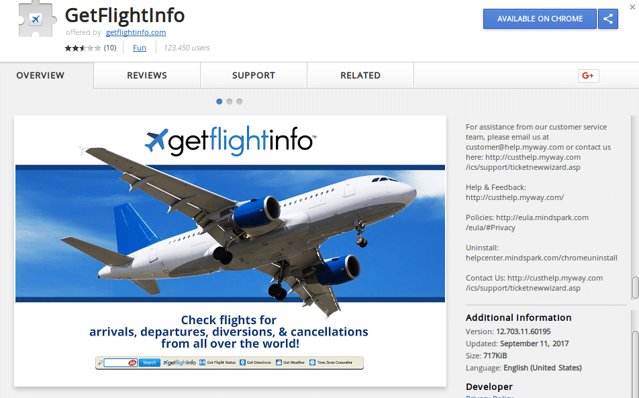
Task: Click the Google+ share button
Action: point(588,76)
